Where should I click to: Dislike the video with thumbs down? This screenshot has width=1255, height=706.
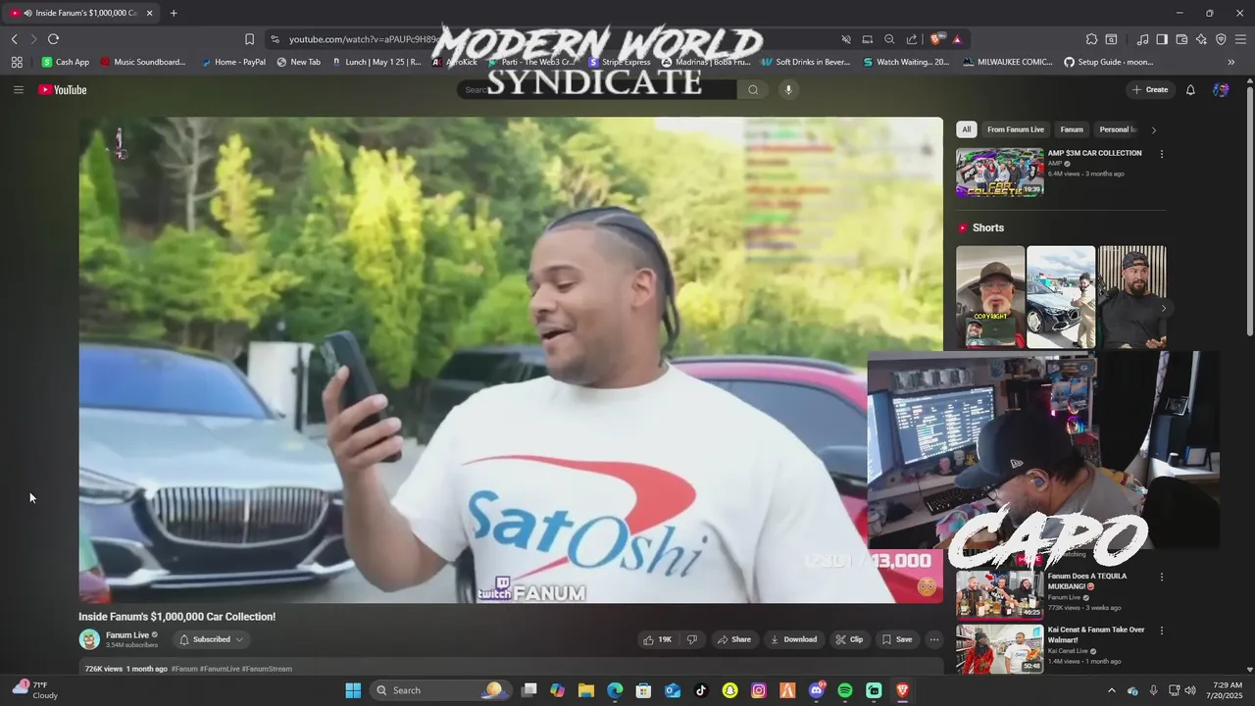pyautogui.click(x=692, y=639)
